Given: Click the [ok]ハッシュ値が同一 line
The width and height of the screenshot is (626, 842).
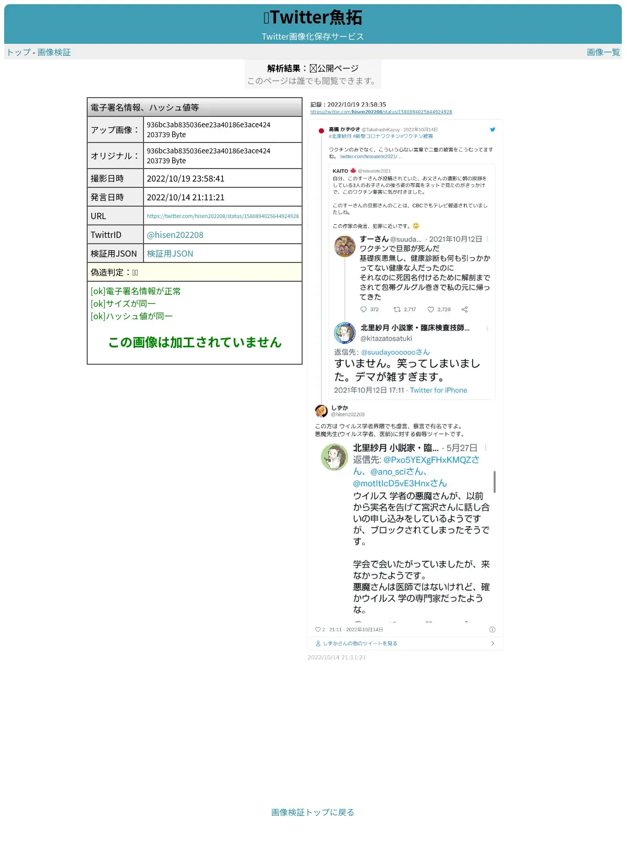Looking at the screenshot, I should click(131, 316).
